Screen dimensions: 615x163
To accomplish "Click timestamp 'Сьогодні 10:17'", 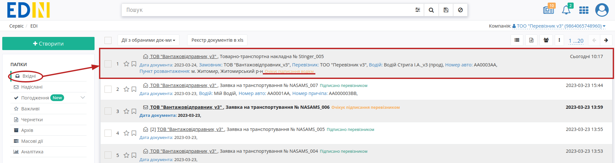I will click(x=586, y=56).
